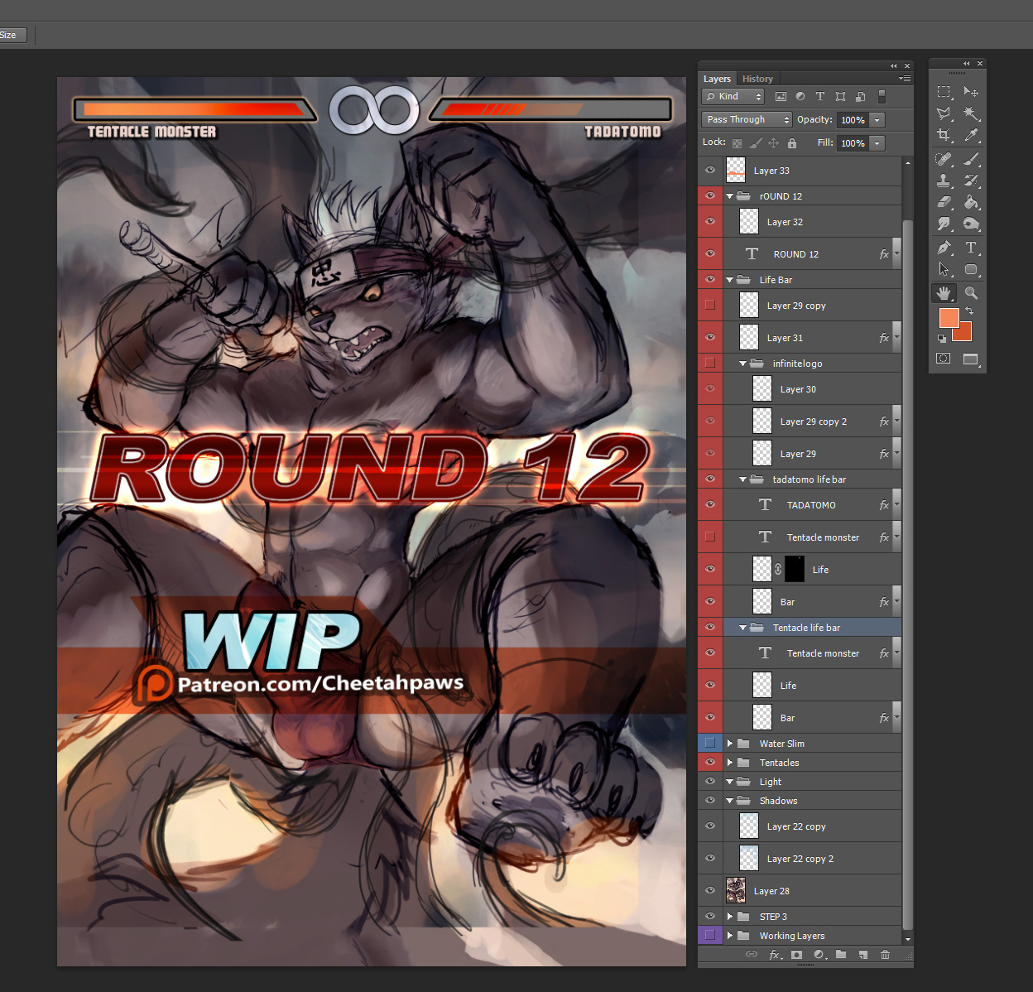Viewport: 1033px width, 992px height.
Task: Filter layers by adjustment layers icon
Action: [800, 97]
